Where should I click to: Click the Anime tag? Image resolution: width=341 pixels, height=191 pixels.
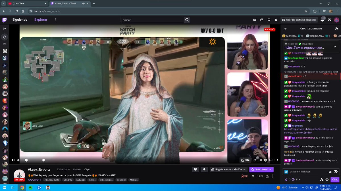tap(92, 180)
